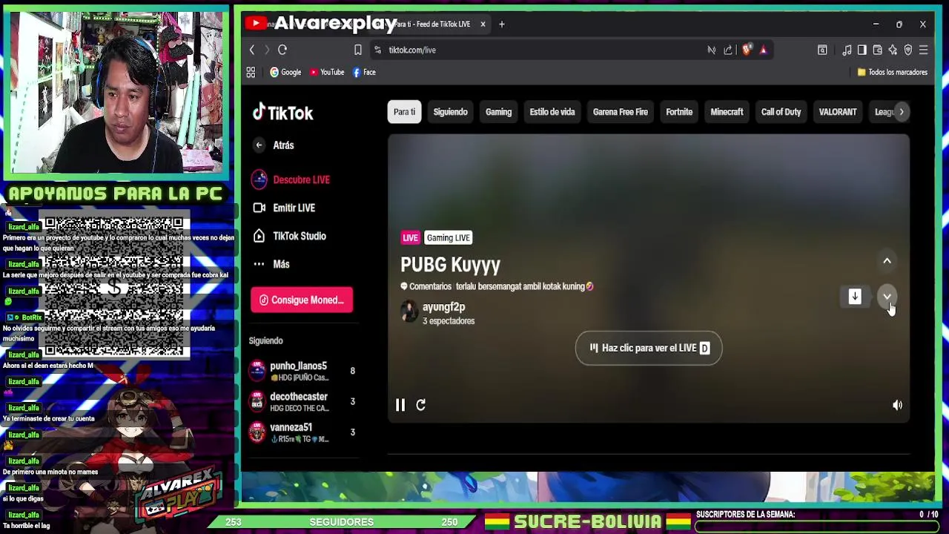
Task: Go back with the Atrás button
Action: 274,145
